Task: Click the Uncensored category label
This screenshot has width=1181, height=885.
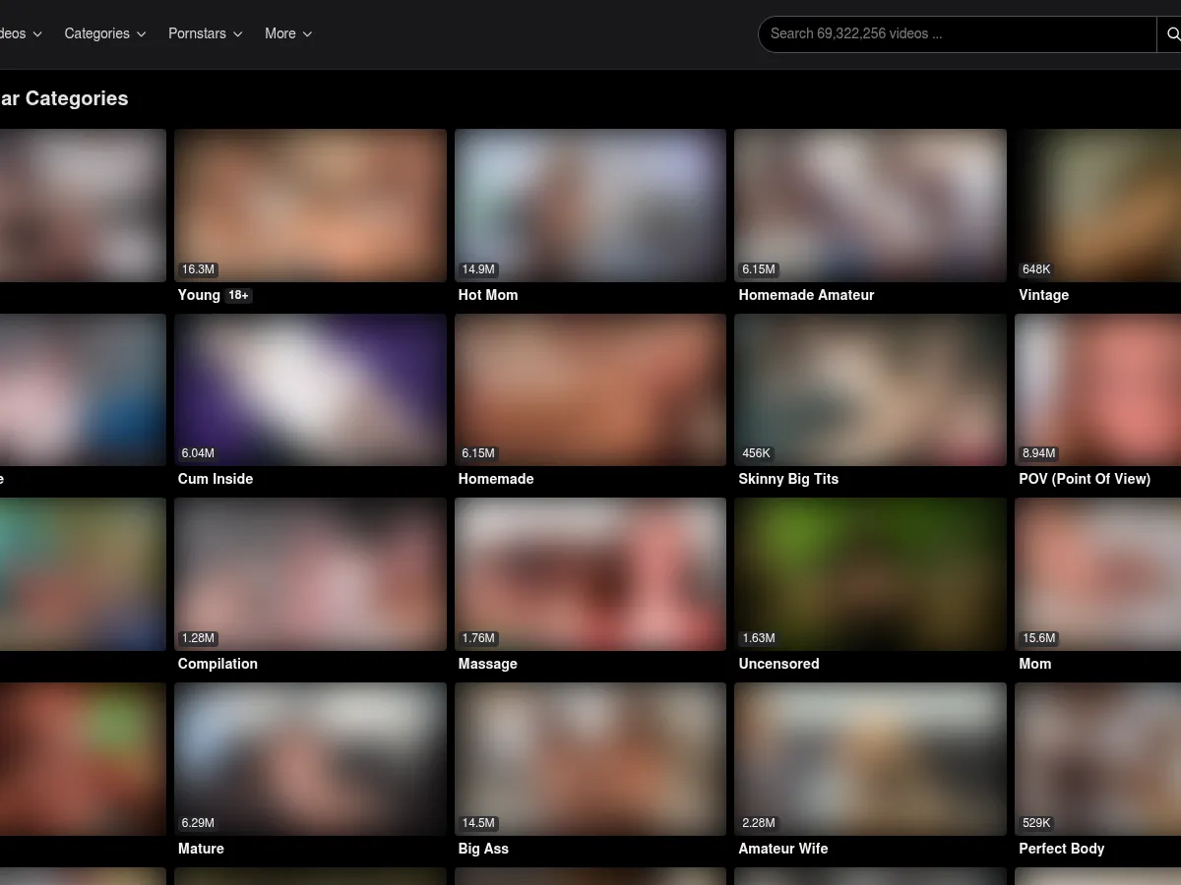Action: pyautogui.click(x=778, y=664)
